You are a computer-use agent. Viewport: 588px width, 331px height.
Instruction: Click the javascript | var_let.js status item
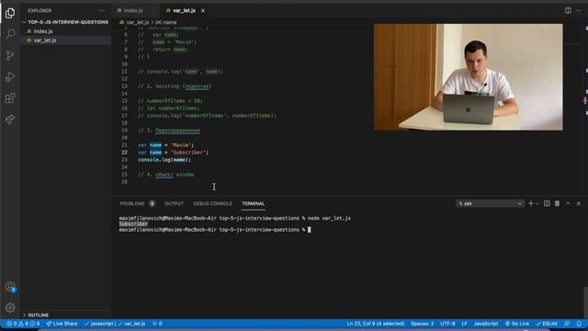[x=115, y=324]
